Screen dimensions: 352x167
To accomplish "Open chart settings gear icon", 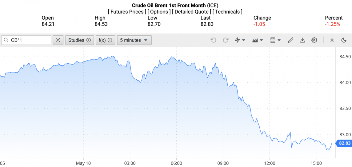I will [x=314, y=40].
